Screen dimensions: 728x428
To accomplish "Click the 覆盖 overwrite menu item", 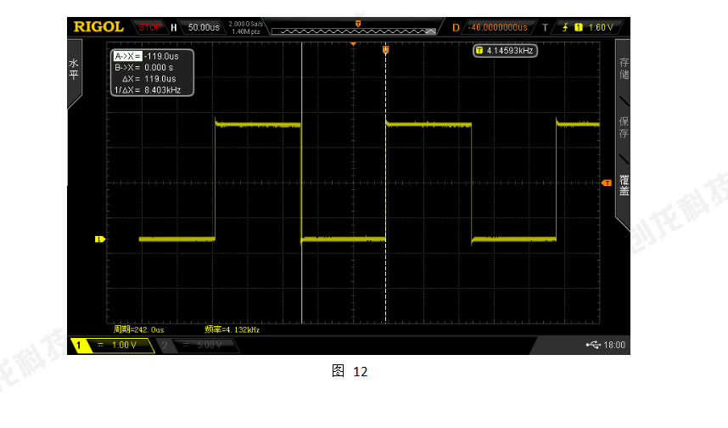I will pyautogui.click(x=624, y=185).
